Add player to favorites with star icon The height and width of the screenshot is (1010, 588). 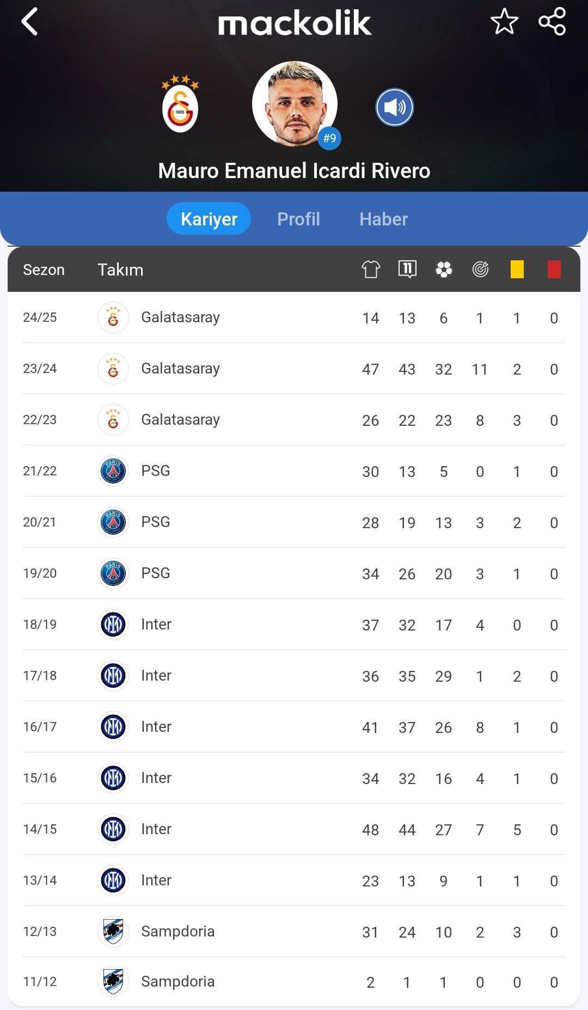coord(504,22)
